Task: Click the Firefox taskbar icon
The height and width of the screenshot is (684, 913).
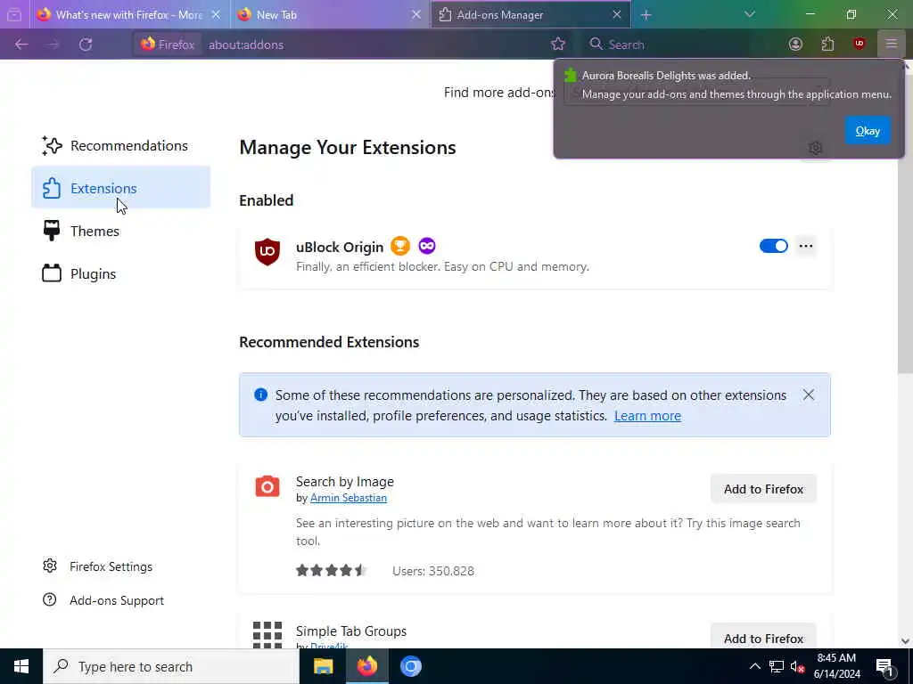Action: tap(366, 666)
